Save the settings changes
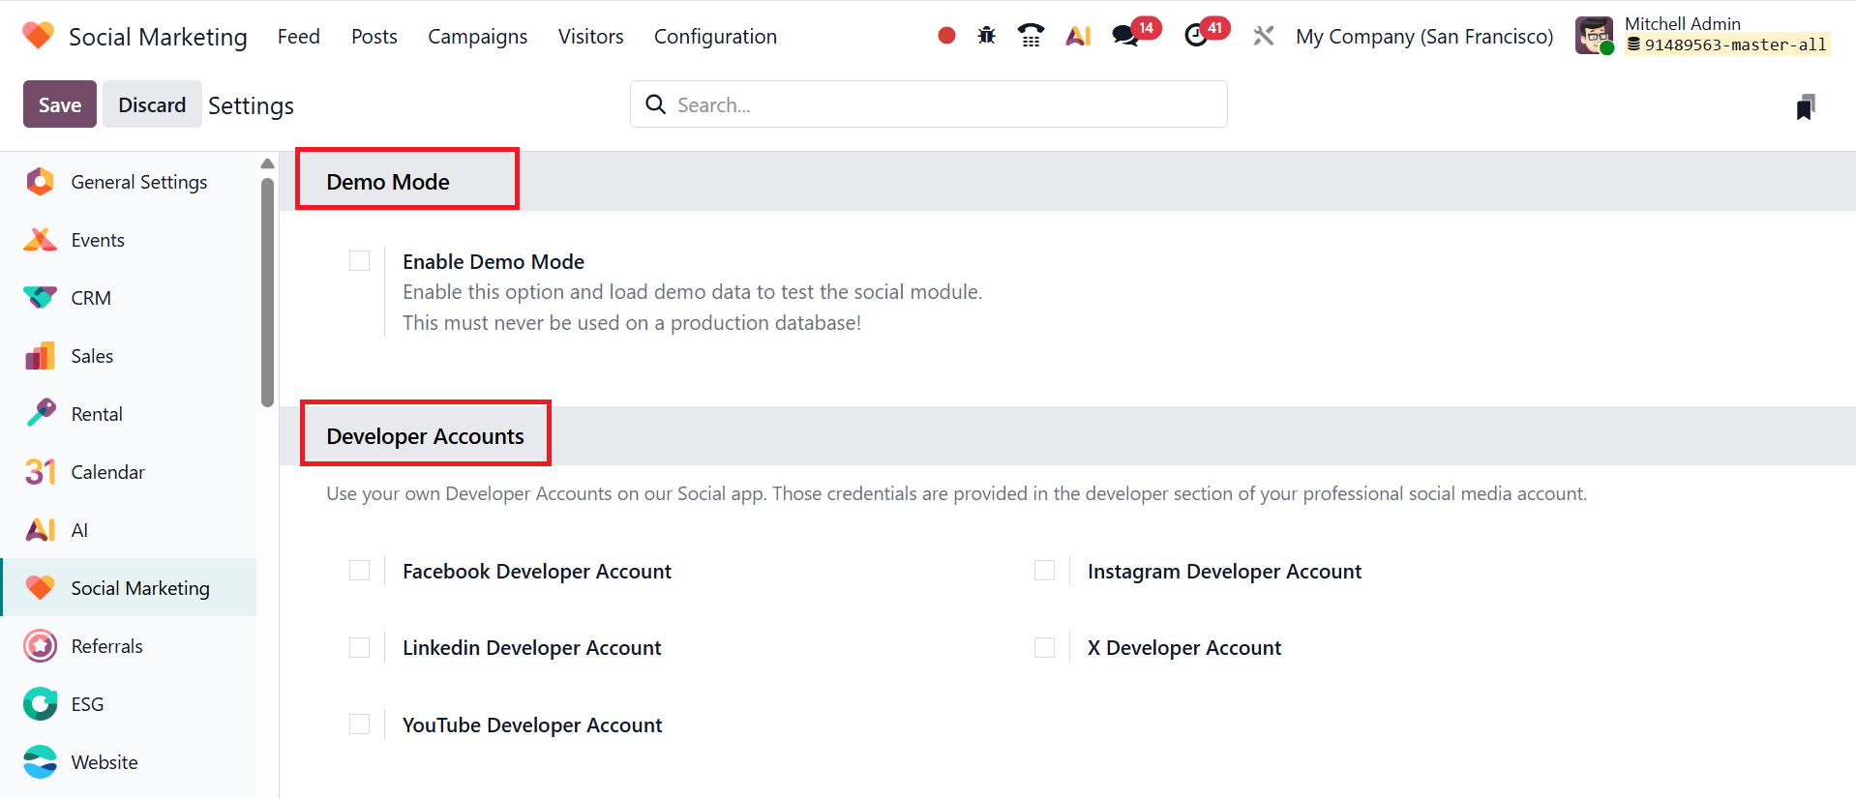1856x799 pixels. coord(59,104)
